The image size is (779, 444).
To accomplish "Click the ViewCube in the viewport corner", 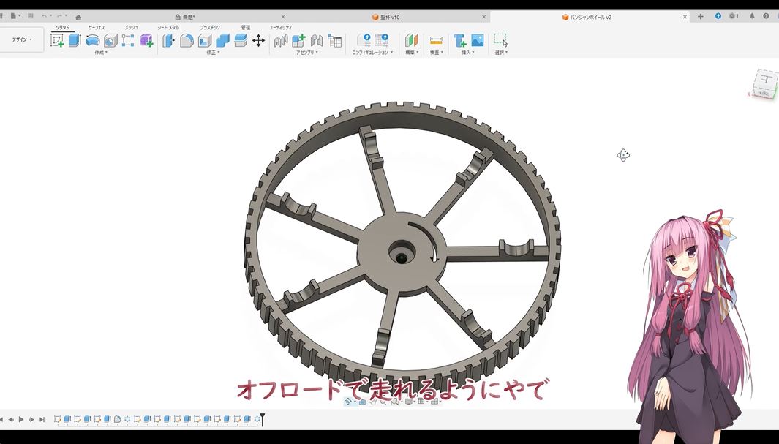I will [x=765, y=83].
